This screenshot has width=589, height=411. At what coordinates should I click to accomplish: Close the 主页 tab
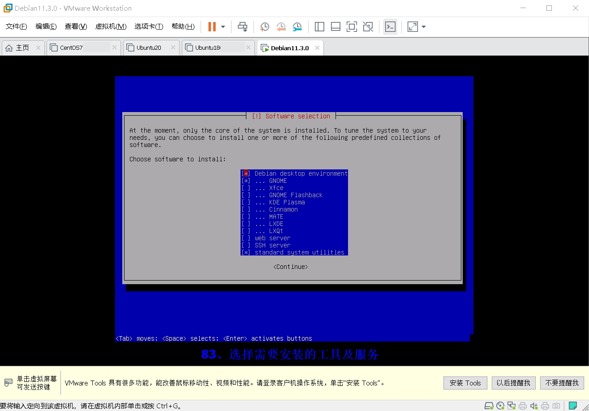38,48
